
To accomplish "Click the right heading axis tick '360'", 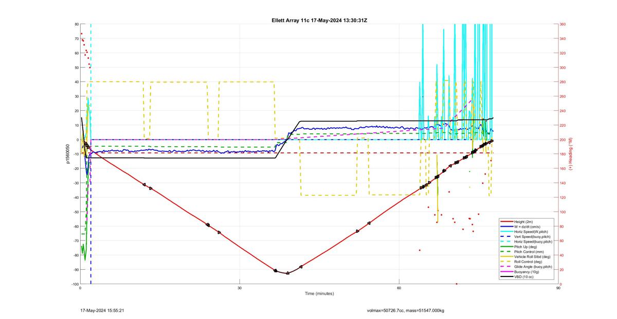I will point(562,24).
